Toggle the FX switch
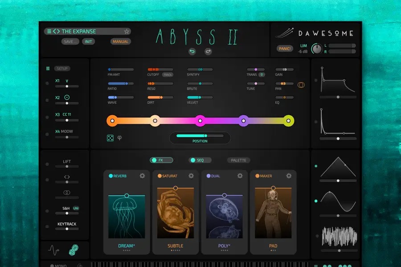The width and height of the screenshot is (401, 267). point(161,160)
